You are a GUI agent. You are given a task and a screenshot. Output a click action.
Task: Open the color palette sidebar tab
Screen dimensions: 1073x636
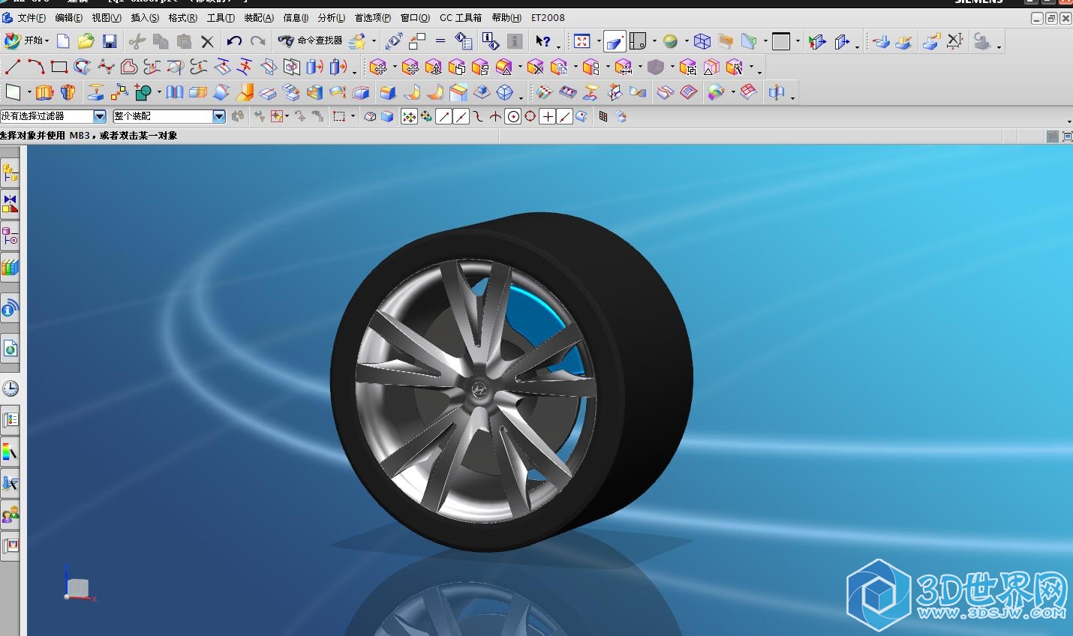click(10, 451)
